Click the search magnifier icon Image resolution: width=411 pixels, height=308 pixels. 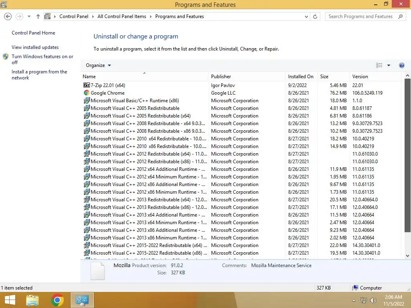click(400, 16)
